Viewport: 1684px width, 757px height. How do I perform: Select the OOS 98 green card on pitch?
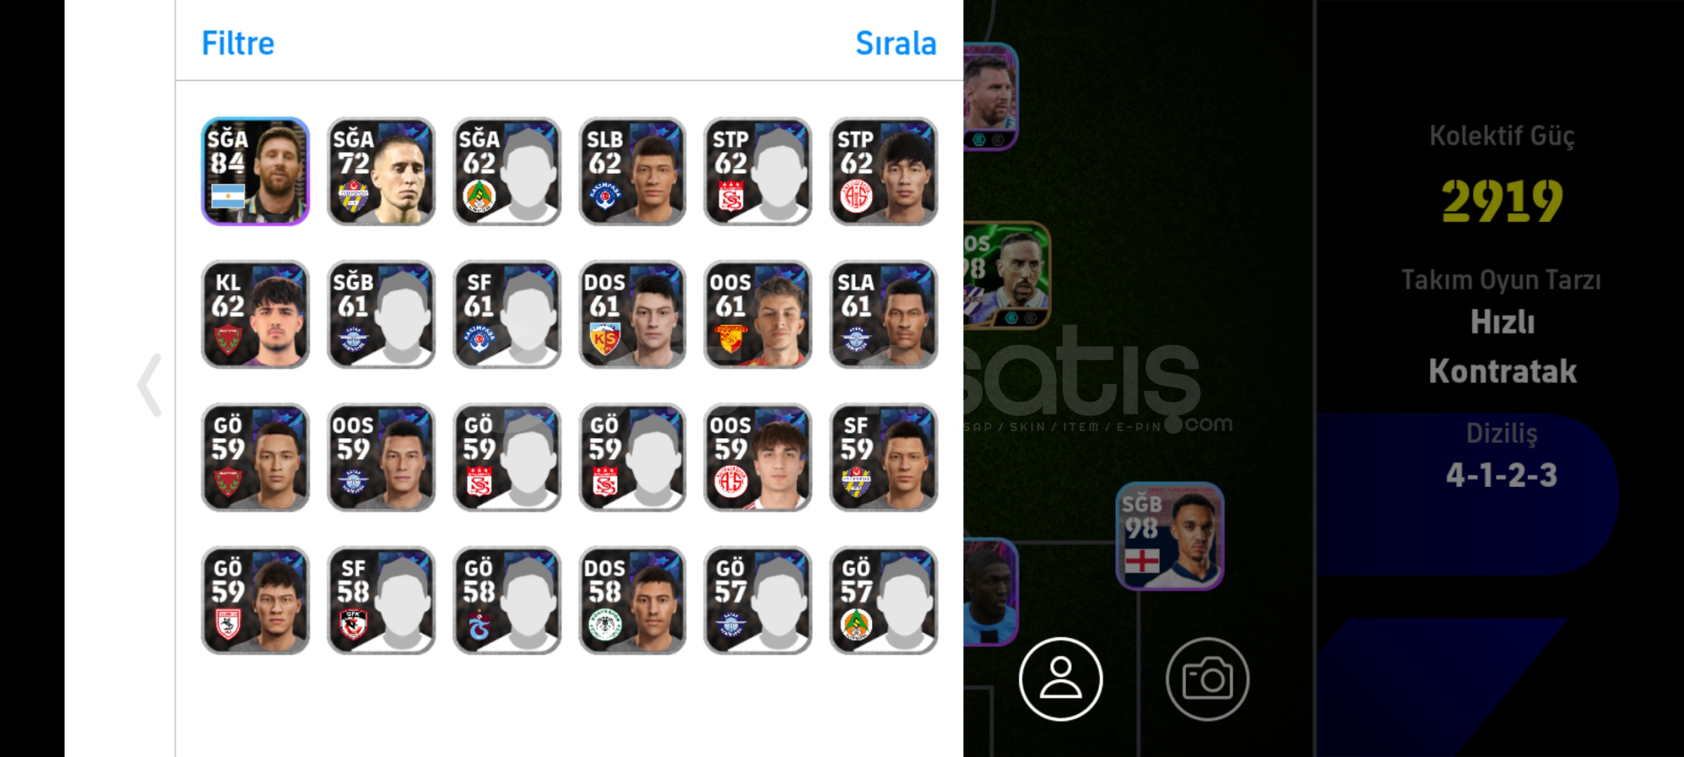pos(1006,275)
